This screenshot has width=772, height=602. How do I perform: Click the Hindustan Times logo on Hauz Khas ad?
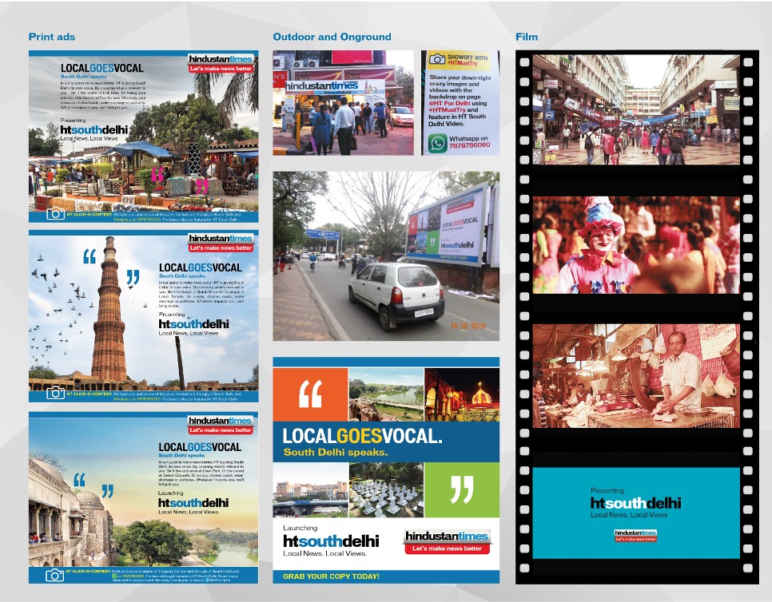click(221, 425)
